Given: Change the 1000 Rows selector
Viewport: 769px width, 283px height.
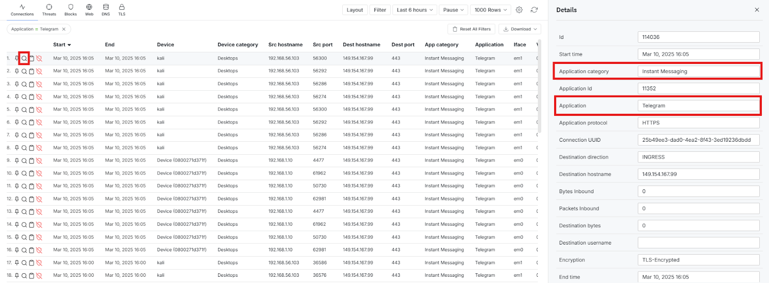Looking at the screenshot, I should (490, 10).
